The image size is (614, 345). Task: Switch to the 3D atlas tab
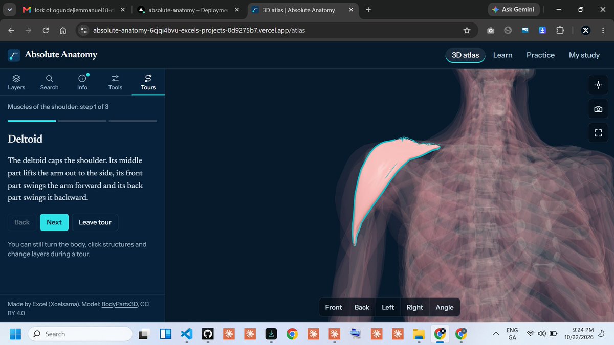point(465,55)
